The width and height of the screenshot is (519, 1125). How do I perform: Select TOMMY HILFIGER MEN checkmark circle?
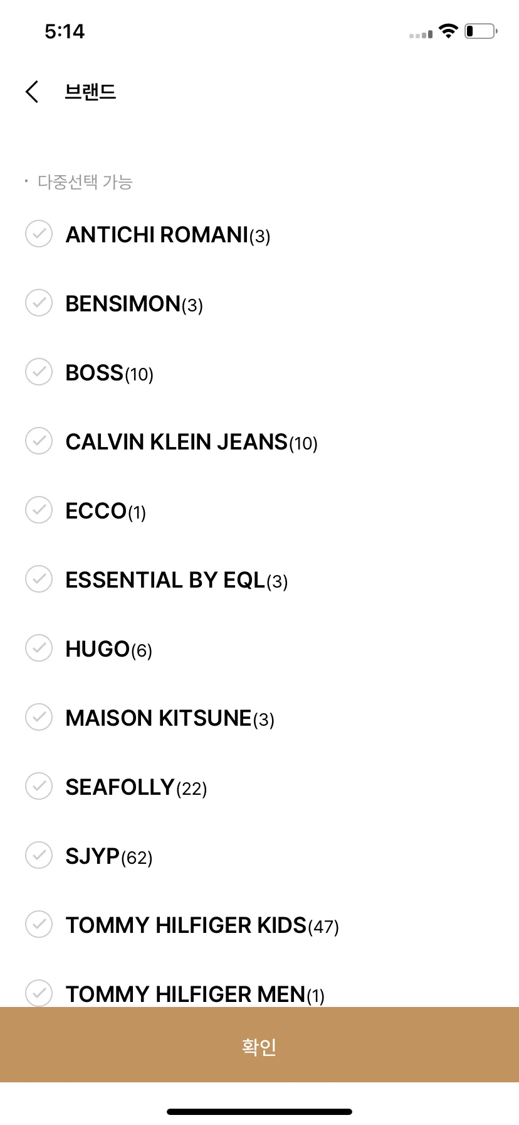tap(39, 993)
